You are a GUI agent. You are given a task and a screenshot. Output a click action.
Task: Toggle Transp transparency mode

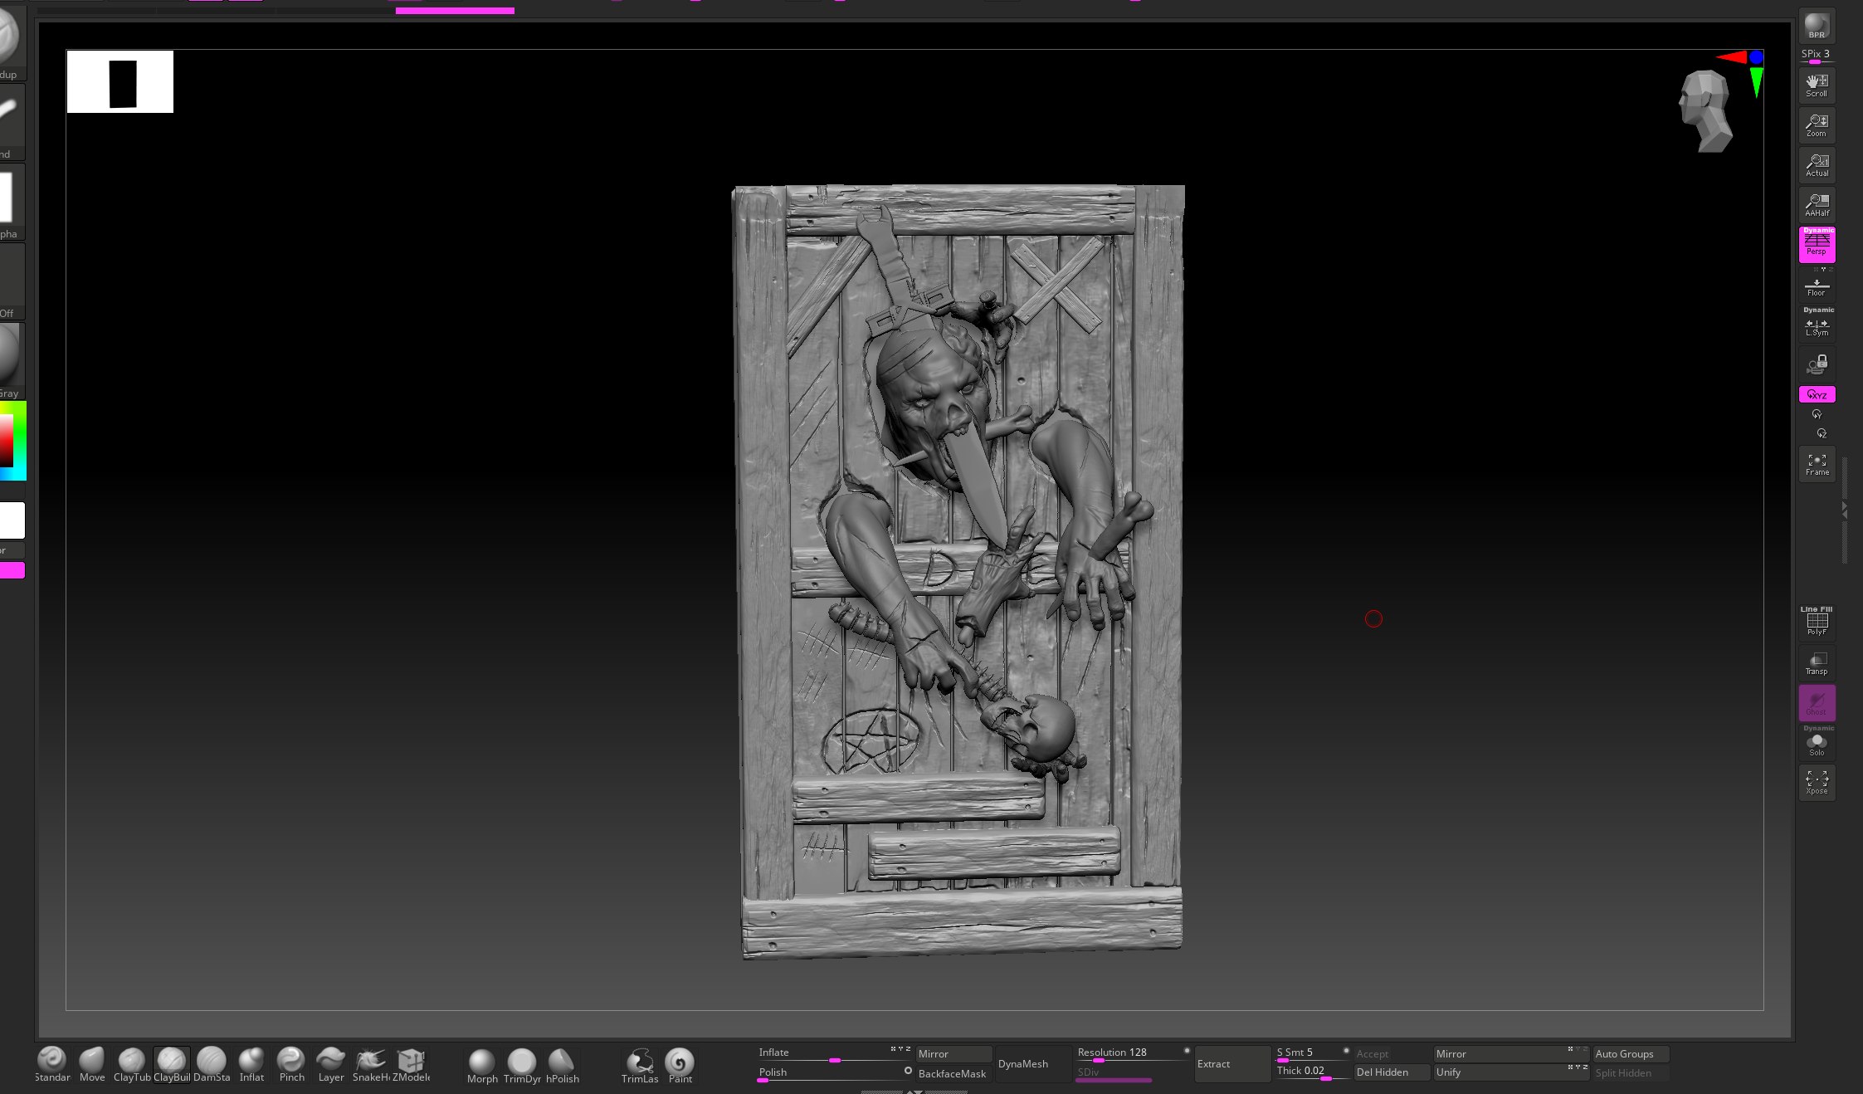click(x=1817, y=663)
